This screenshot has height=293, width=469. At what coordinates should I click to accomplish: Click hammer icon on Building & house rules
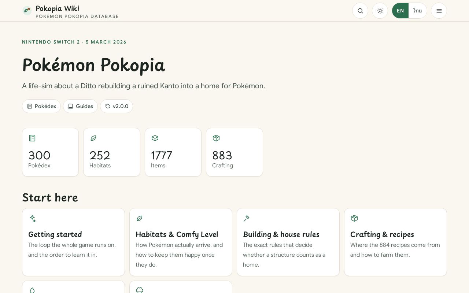(x=247, y=218)
